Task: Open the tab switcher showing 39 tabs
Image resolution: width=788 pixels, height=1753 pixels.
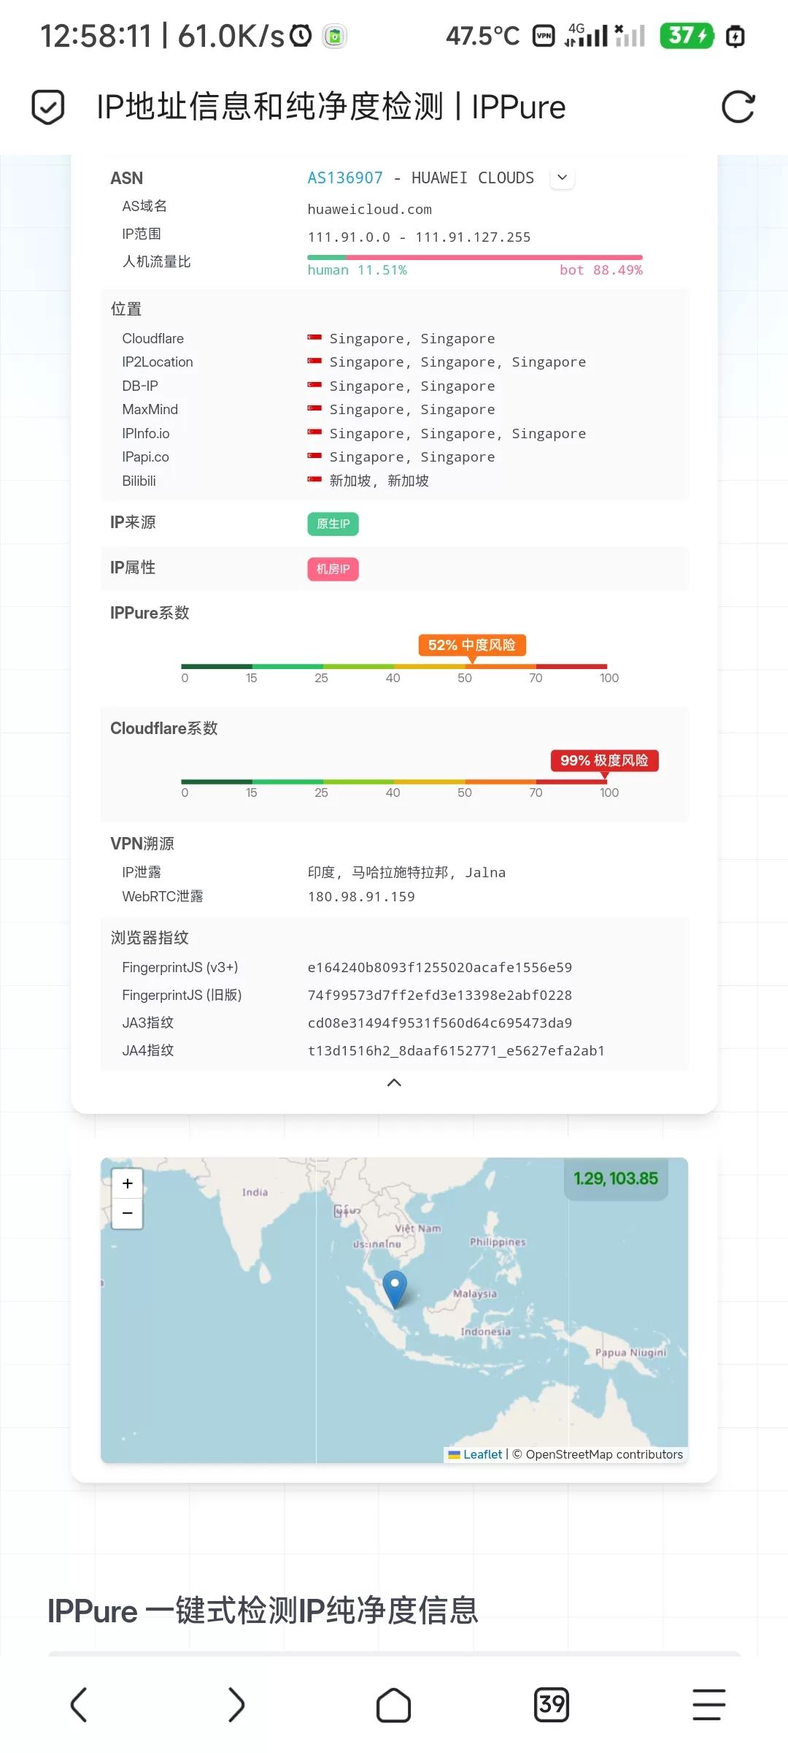Action: pos(552,1705)
